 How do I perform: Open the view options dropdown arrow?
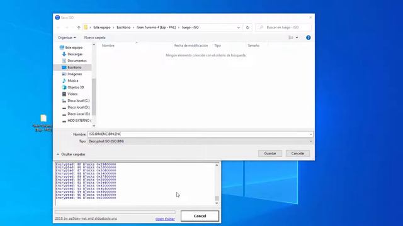click(297, 38)
